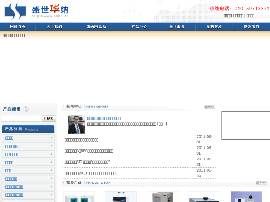Click the 2011-05-31 news date
The width and height of the screenshot is (270, 202).
(x=205, y=162)
